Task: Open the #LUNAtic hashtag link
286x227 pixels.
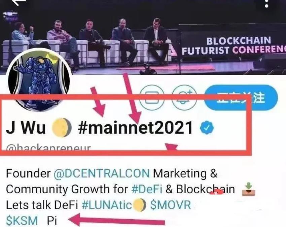Action: pyautogui.click(x=107, y=205)
